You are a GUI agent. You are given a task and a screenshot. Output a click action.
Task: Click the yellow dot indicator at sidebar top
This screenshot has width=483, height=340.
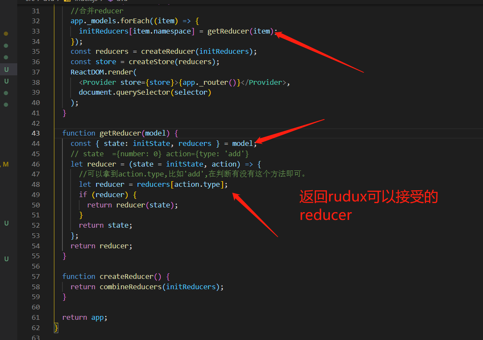click(6, 33)
